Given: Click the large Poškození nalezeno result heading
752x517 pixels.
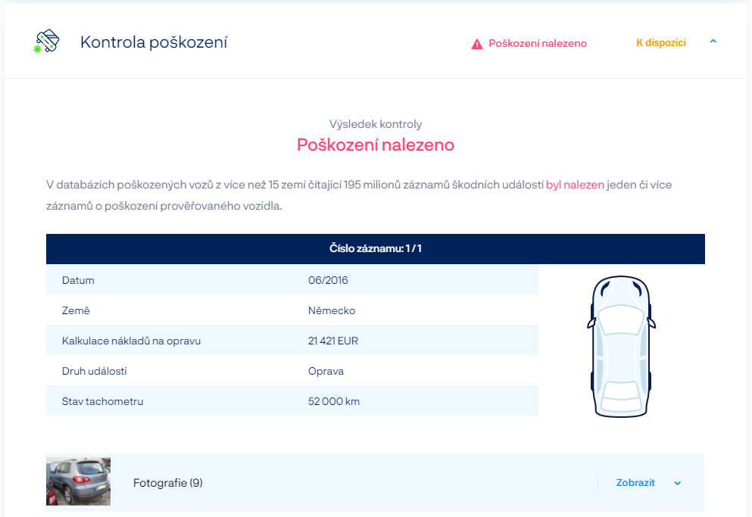Looking at the screenshot, I should [376, 145].
